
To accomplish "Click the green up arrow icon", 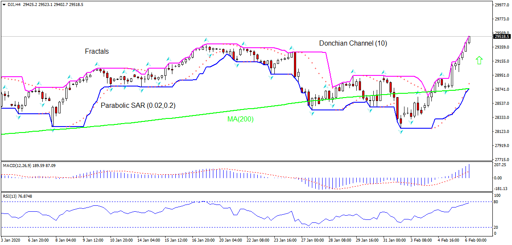I will tap(479, 61).
